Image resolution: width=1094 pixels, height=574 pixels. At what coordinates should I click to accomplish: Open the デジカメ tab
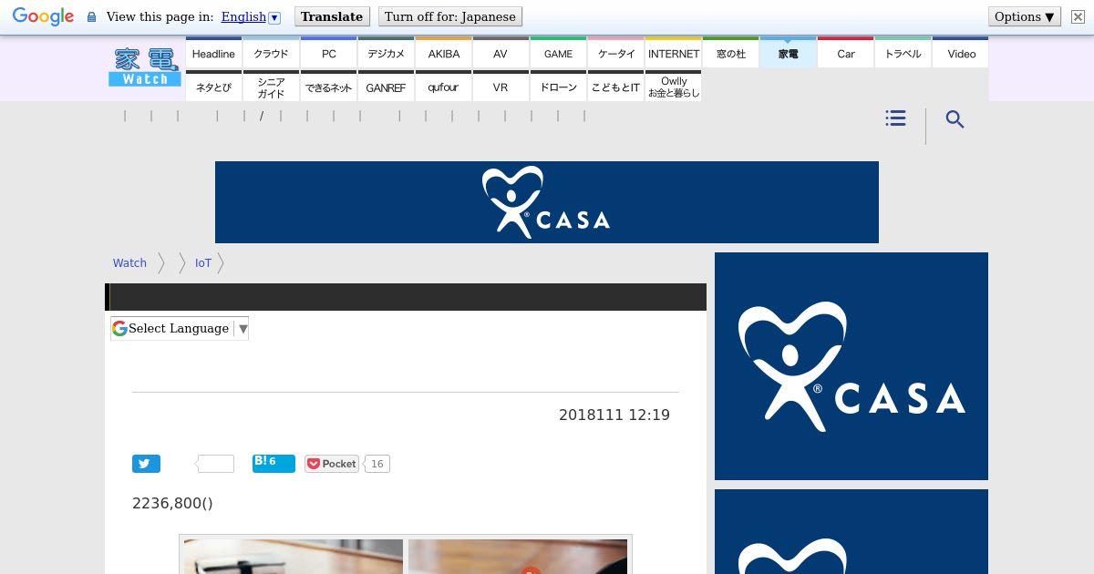386,53
